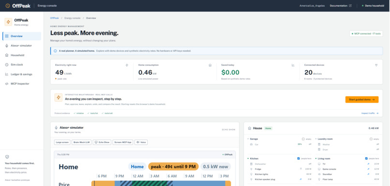Viewport: 390px width, 186px height.
Task: Open the Overview page in sidebar
Action: [22, 36]
